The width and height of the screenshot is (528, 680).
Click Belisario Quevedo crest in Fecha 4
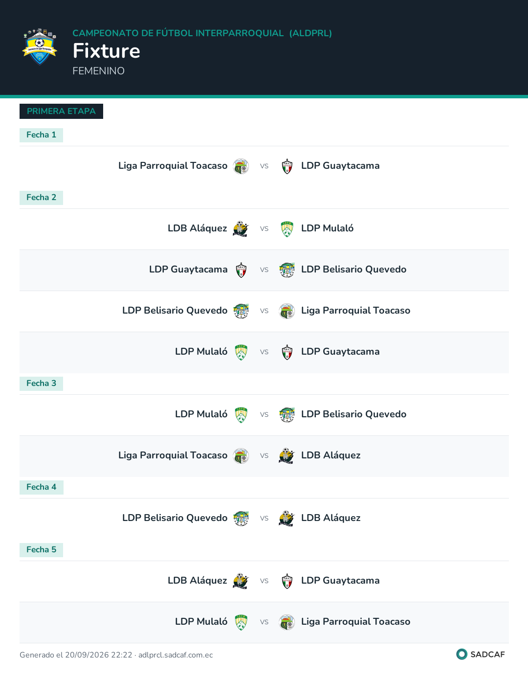241,519
